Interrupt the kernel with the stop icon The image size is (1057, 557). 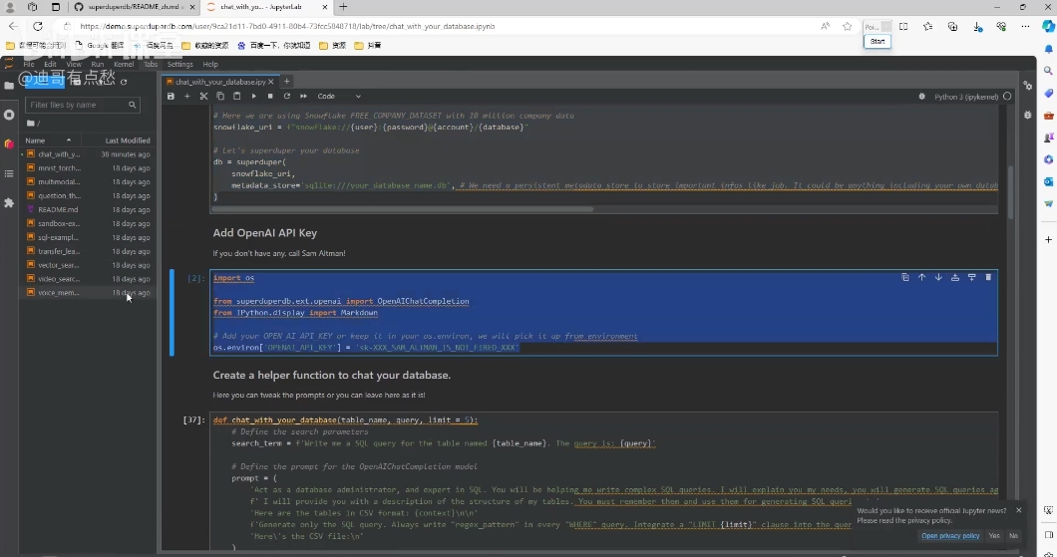coord(270,97)
